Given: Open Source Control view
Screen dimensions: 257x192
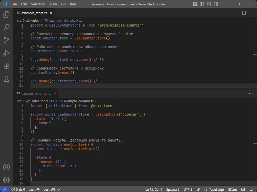Looking at the screenshot, I should (6, 40).
